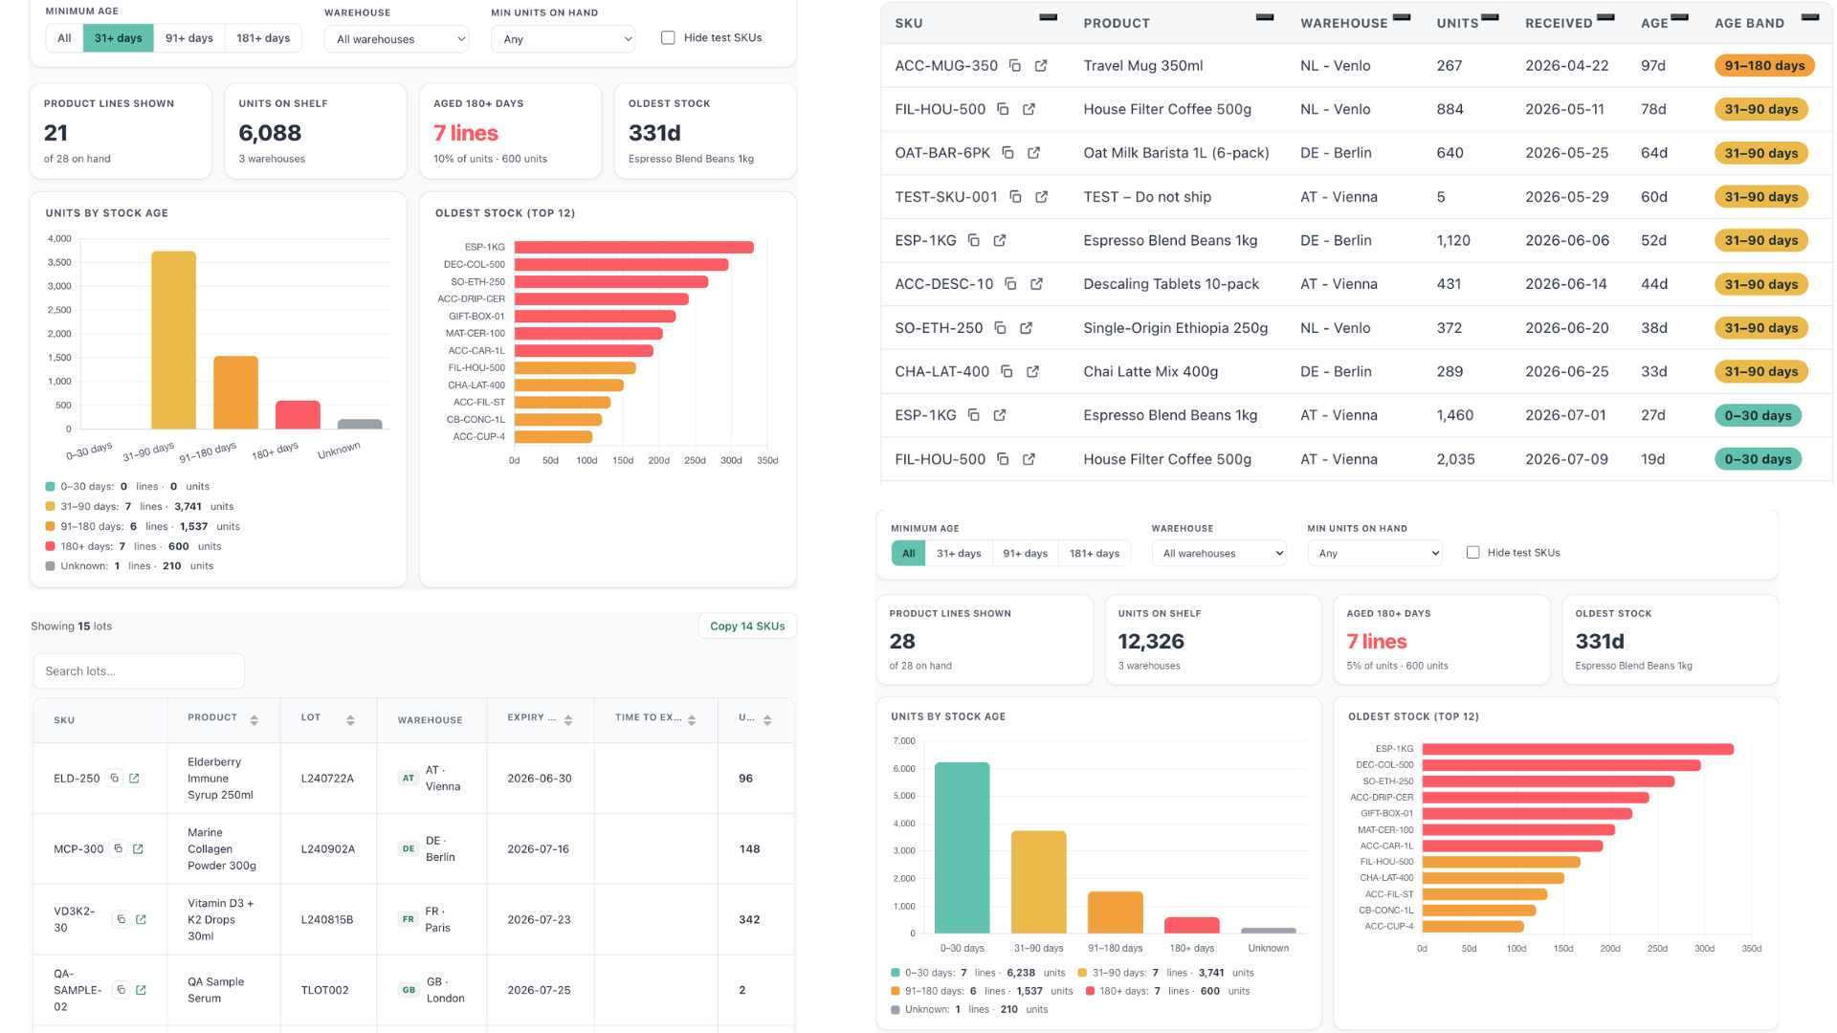Open OAT-BAR-6PK with its external link icon
Image resolution: width=1837 pixels, height=1033 pixels.
(x=1033, y=153)
